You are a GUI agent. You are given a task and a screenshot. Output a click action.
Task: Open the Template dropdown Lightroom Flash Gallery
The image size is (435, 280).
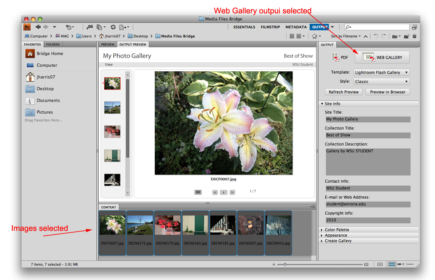pos(381,73)
